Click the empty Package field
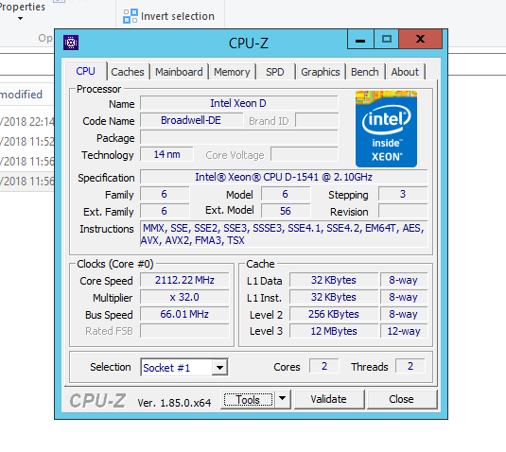Viewport: 506px width, 452px height. 238,137
